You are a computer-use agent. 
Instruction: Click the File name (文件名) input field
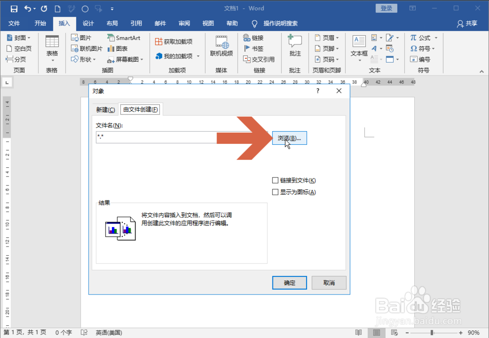tap(181, 137)
